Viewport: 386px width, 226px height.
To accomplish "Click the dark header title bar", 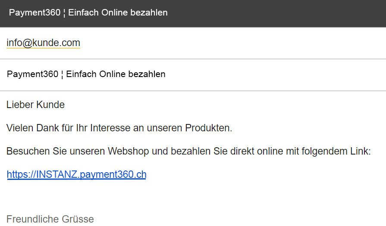I will click(x=259, y=13).
